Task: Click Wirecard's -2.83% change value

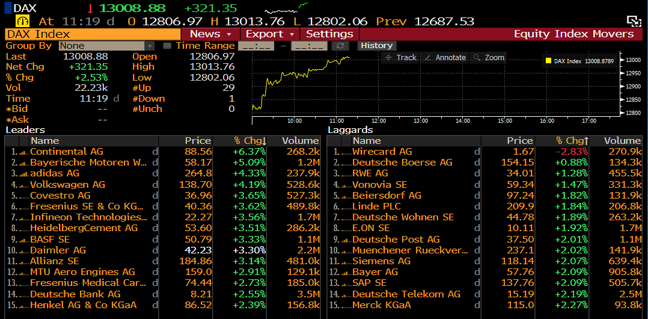Action: pyautogui.click(x=573, y=152)
